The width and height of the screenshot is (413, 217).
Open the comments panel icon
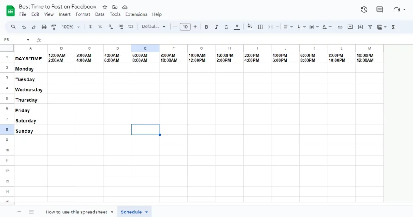(x=380, y=10)
